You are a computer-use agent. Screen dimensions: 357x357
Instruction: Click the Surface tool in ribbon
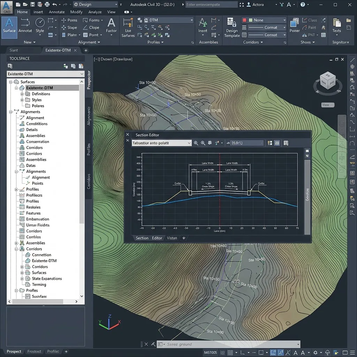[9, 27]
